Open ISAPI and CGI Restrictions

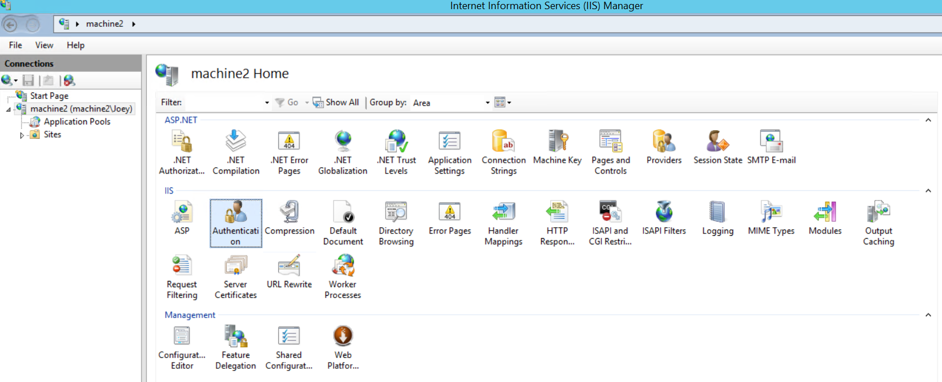611,223
